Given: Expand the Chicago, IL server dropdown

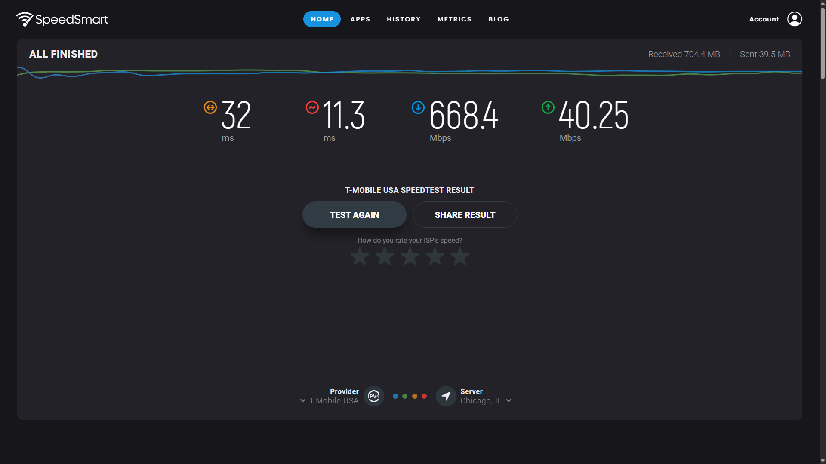Looking at the screenshot, I should coord(509,400).
